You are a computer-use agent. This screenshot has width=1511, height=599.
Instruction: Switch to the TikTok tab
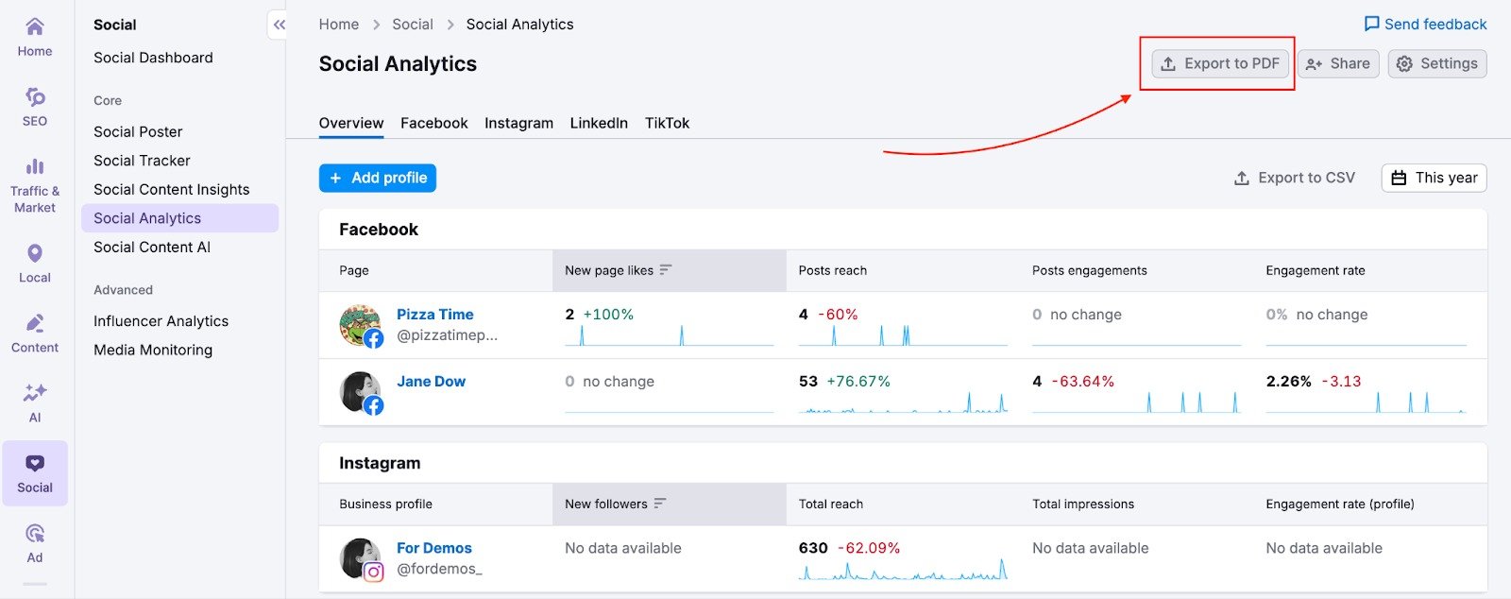pyautogui.click(x=667, y=123)
